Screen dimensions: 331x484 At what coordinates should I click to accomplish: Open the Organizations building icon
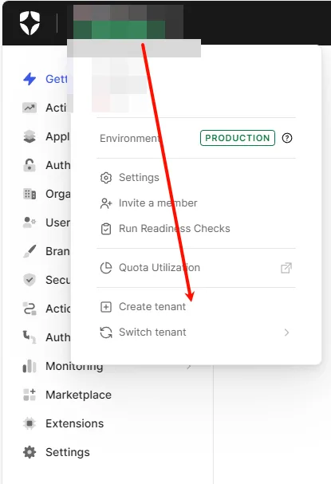[x=30, y=194]
